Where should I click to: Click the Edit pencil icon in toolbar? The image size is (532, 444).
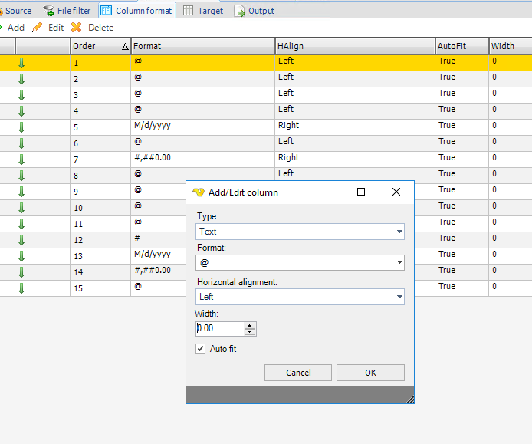point(38,28)
